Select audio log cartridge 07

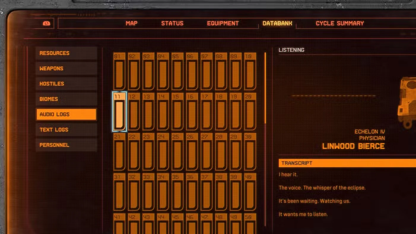coord(207,71)
